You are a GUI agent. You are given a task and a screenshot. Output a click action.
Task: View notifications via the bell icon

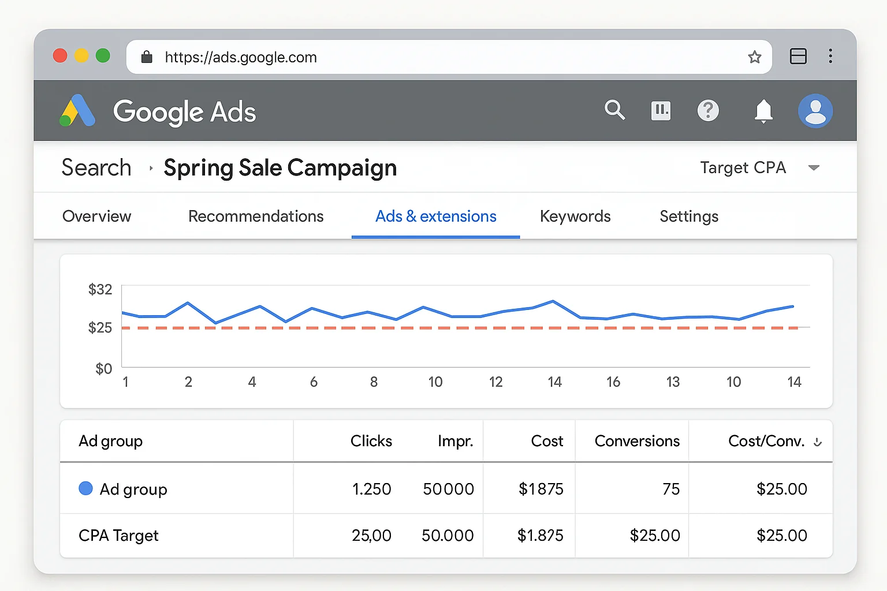pyautogui.click(x=763, y=110)
